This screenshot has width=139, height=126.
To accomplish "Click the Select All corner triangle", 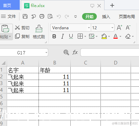I will 3,63.
